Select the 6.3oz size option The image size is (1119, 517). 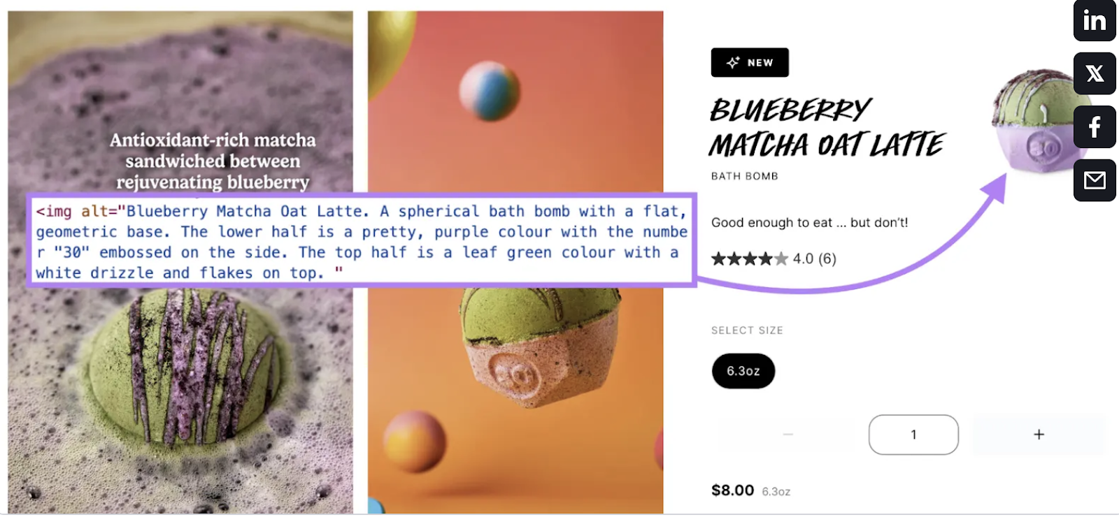click(743, 371)
